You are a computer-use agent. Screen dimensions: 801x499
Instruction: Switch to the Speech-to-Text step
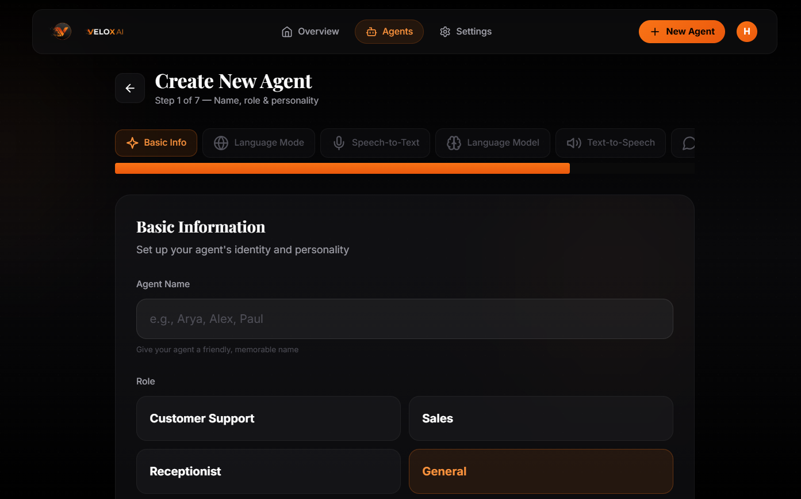coord(375,143)
